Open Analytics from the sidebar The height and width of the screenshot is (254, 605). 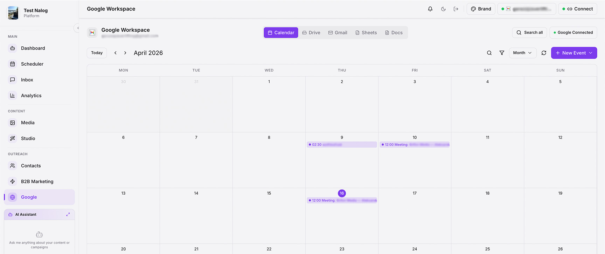(x=39, y=96)
